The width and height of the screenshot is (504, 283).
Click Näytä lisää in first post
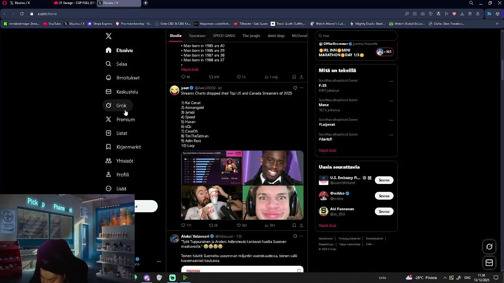point(190,70)
